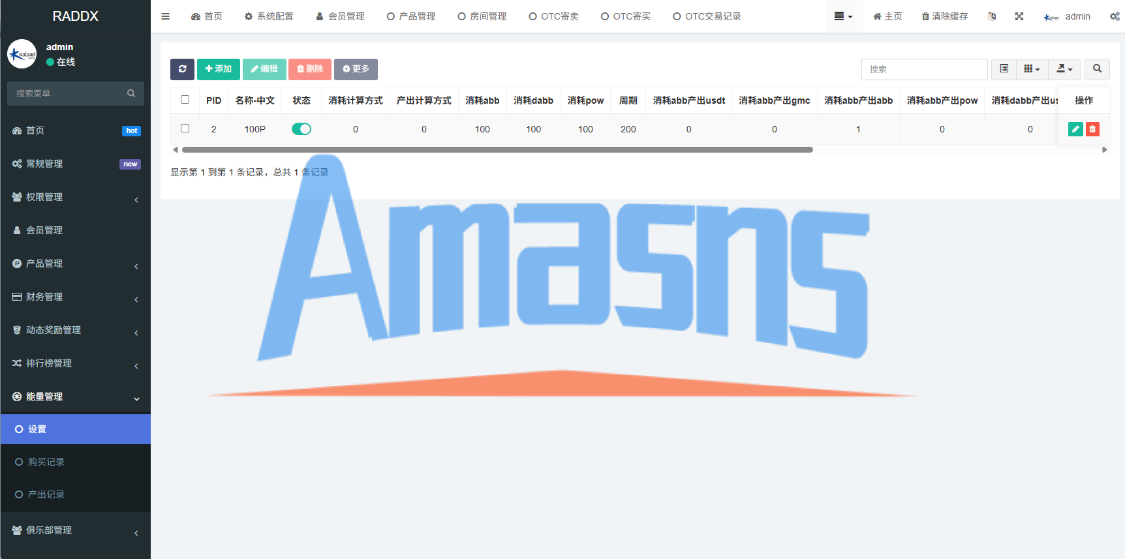
Task: Switch to the 房间管理 tab
Action: (x=482, y=16)
